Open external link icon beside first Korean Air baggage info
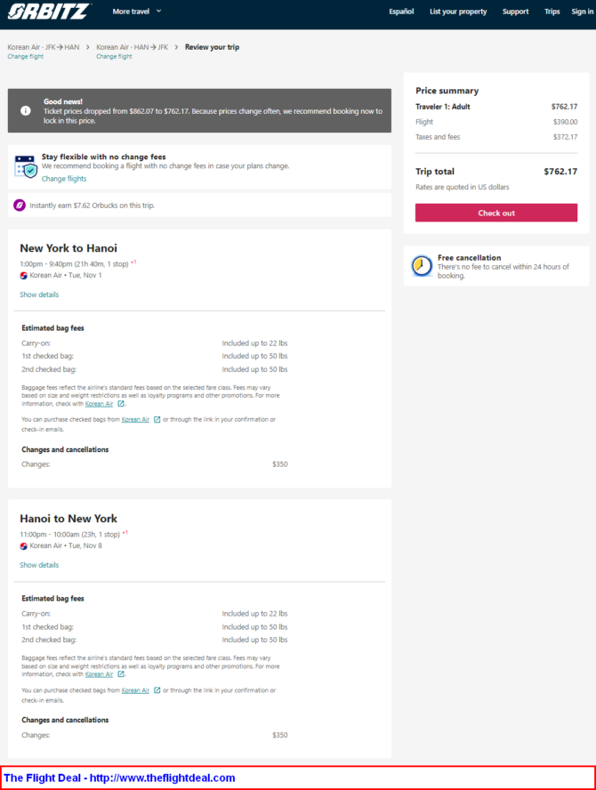 pos(121,404)
